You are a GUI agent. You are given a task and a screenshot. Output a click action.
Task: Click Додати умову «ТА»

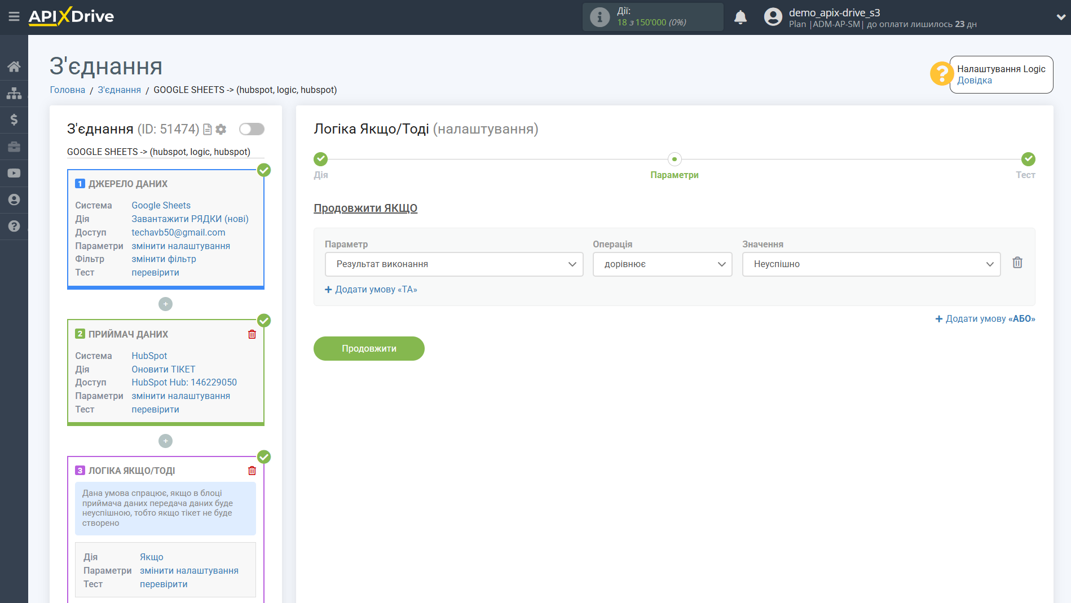[371, 290]
